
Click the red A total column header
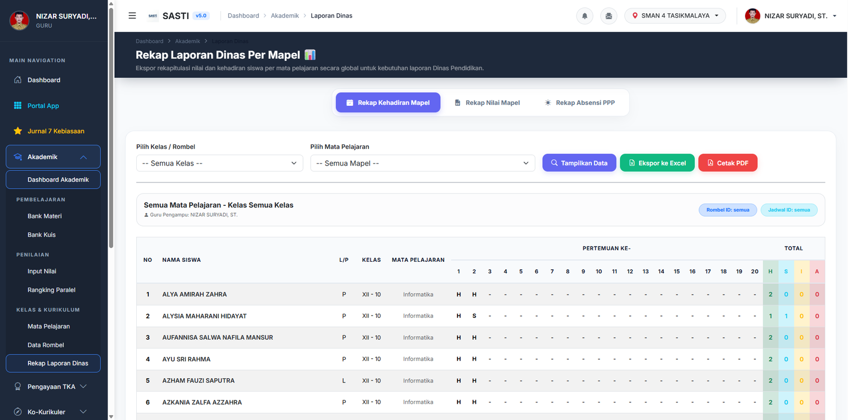tap(817, 271)
